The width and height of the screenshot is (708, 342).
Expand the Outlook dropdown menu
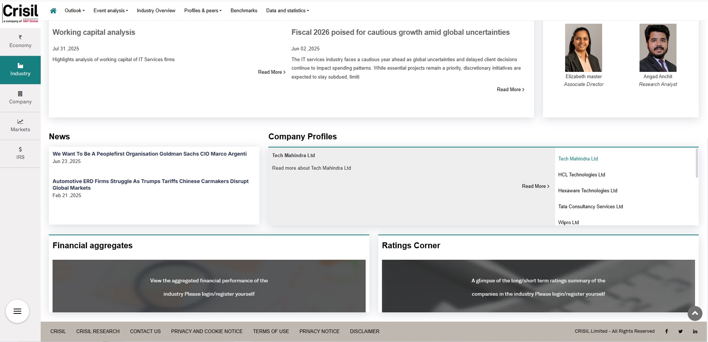click(74, 11)
